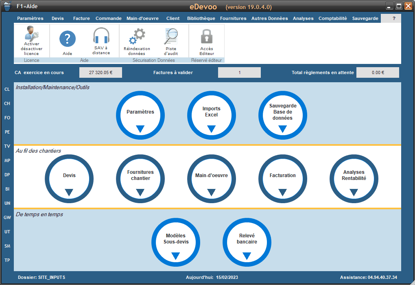
Task: Run Réindexation données gears icon
Action: (x=137, y=36)
